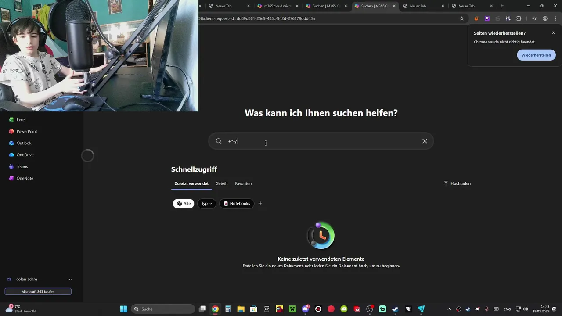Screen dimensions: 562x316
Task: Switch to the Favoriten tab
Action: point(243,183)
